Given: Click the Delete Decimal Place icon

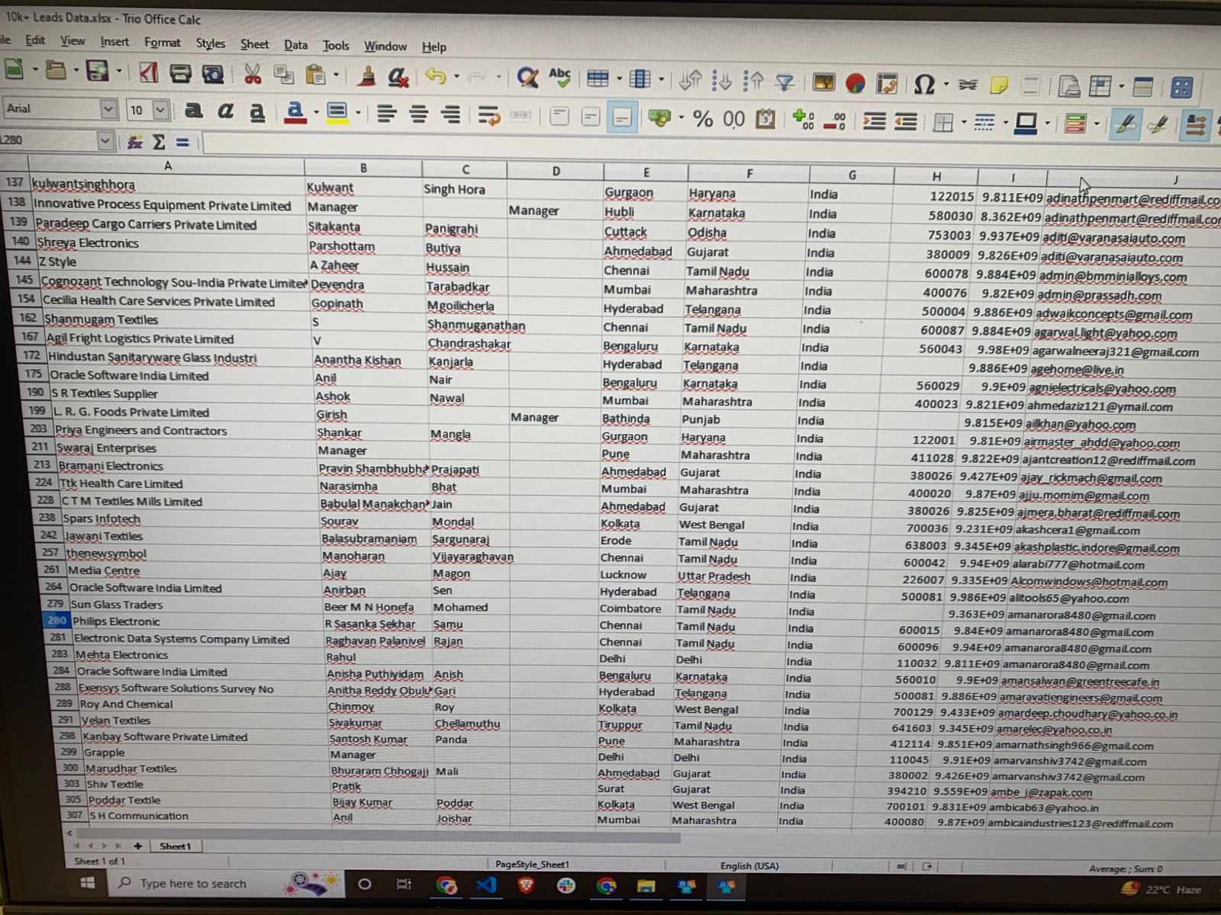Looking at the screenshot, I should (x=835, y=120).
